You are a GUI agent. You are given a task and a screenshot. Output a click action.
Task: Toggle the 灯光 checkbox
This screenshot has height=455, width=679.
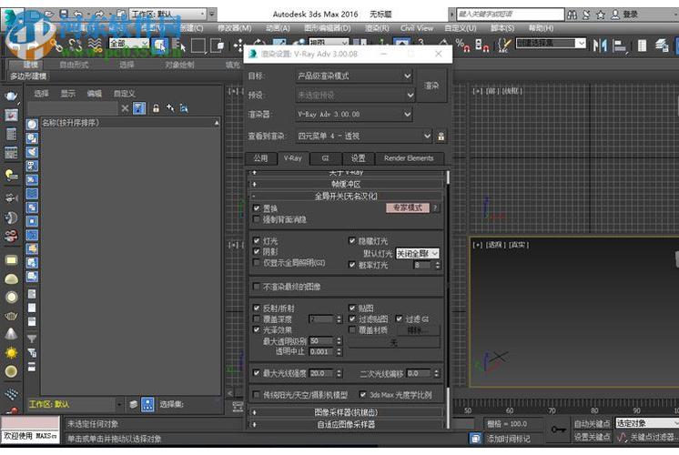click(x=257, y=241)
